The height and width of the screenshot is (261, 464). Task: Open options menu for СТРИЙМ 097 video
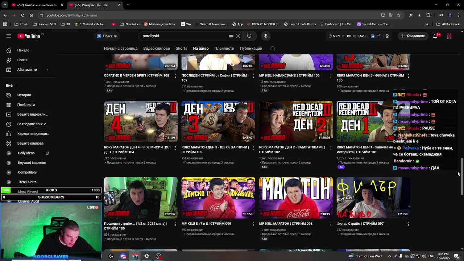pyautogui.click(x=408, y=224)
